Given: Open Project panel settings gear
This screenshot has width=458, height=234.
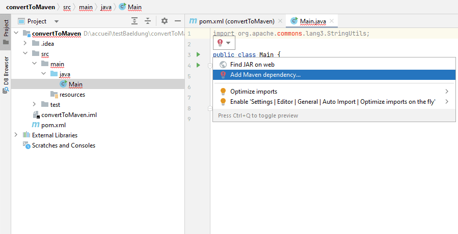Looking at the screenshot, I should pos(165,21).
